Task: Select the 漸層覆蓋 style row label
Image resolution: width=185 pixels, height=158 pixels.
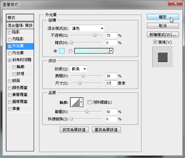Action: [x=20, y=95]
